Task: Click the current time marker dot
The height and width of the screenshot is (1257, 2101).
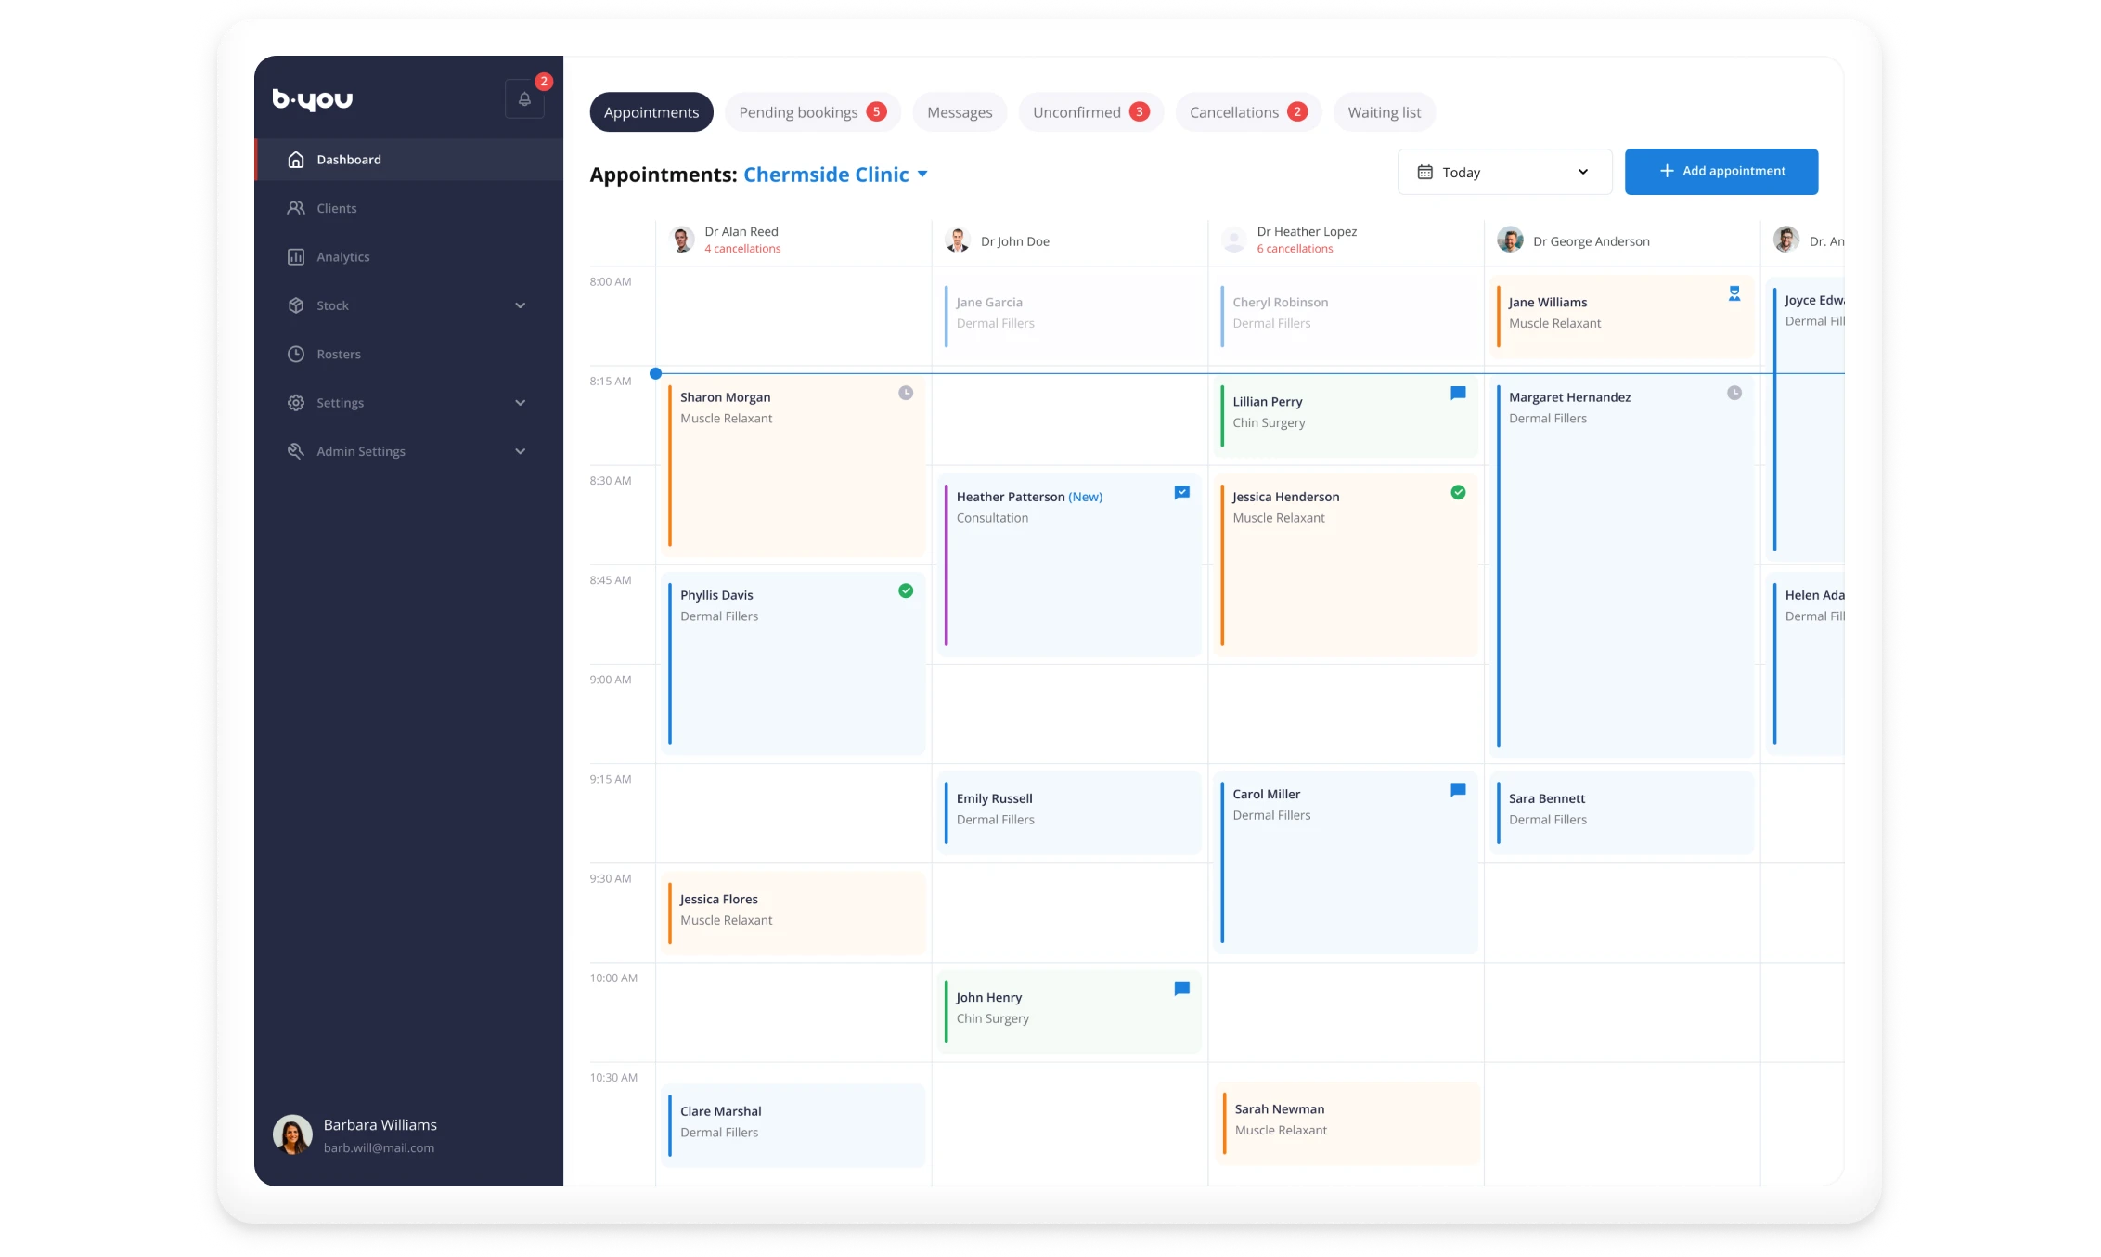Action: click(x=656, y=373)
